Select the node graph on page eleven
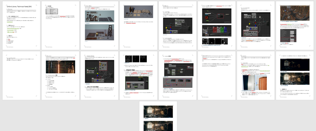Screen dimensions: 316x131 [x=99, y=72]
